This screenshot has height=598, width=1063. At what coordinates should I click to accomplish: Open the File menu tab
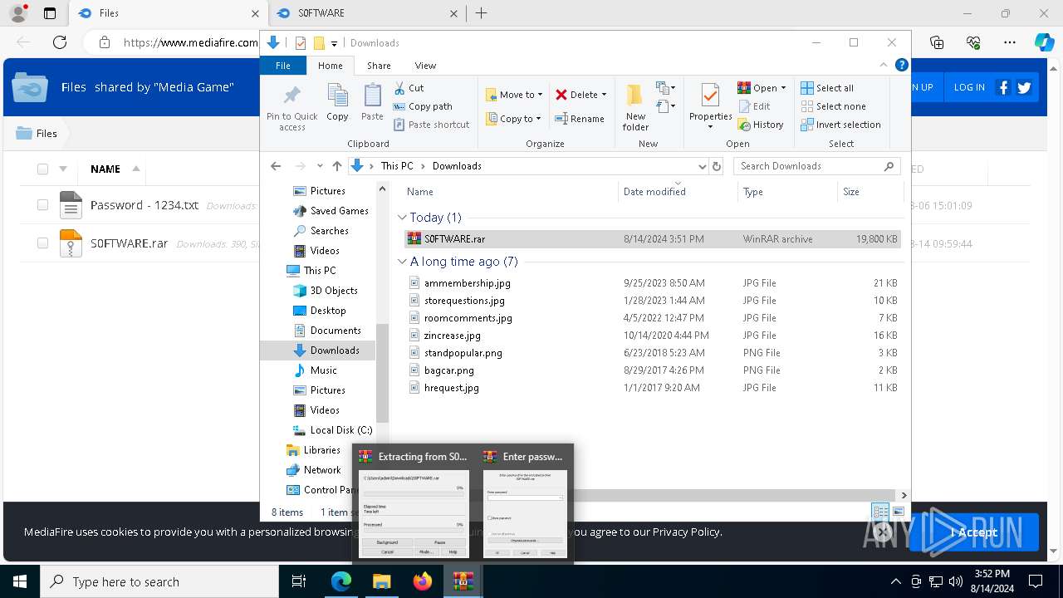coord(283,66)
